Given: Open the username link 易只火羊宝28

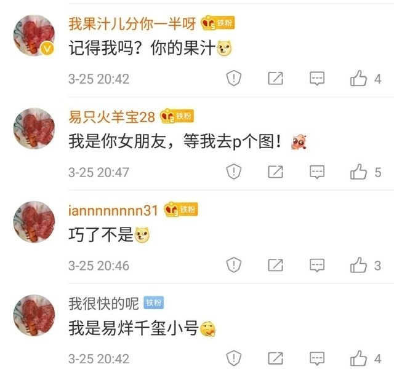Looking at the screenshot, I should click(x=112, y=117).
